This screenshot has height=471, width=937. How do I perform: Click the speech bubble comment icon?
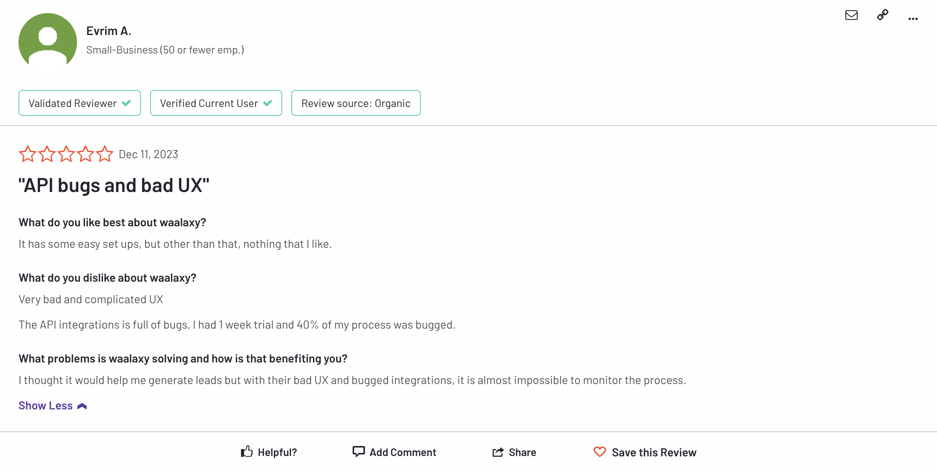(x=358, y=451)
